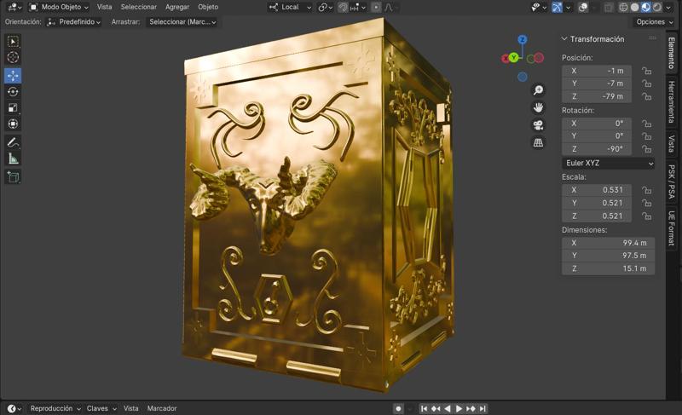Play the animation forward
Viewport: 682px width, 415px height.
(x=459, y=408)
